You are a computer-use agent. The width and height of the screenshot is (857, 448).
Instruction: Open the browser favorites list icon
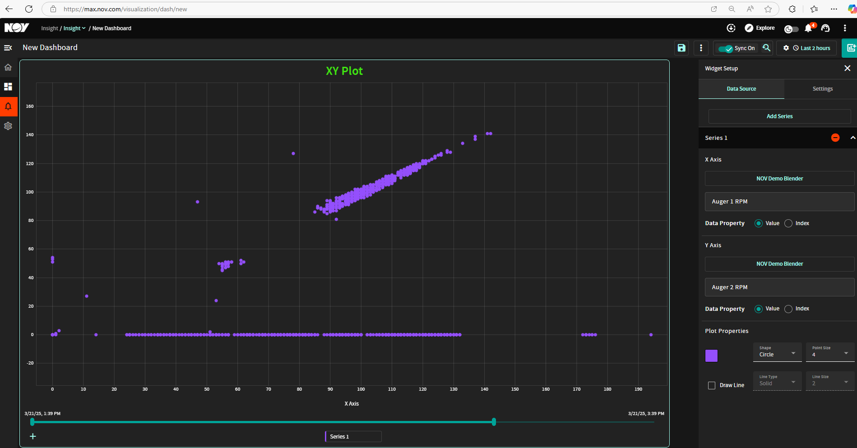814,9
